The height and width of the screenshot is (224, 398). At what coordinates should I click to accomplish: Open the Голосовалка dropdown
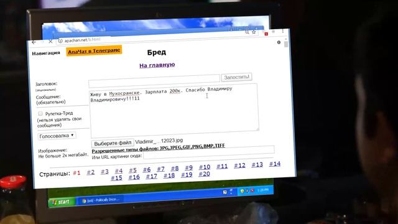coord(57,136)
